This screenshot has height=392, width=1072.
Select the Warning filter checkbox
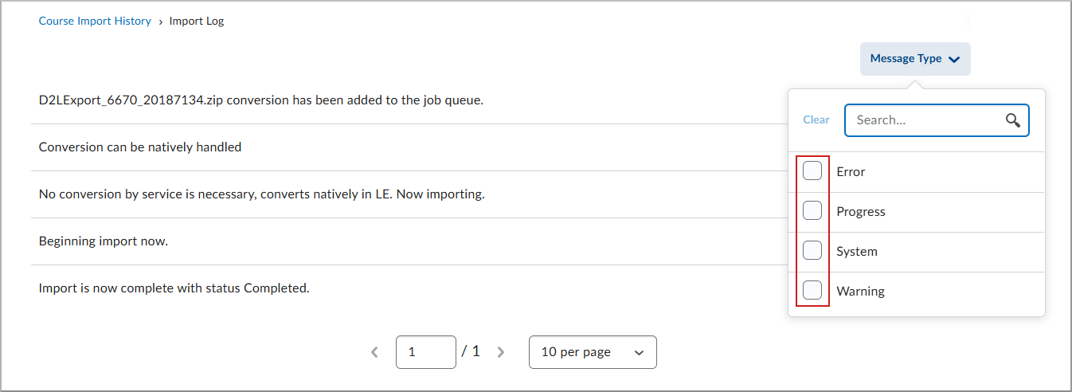[x=812, y=291]
